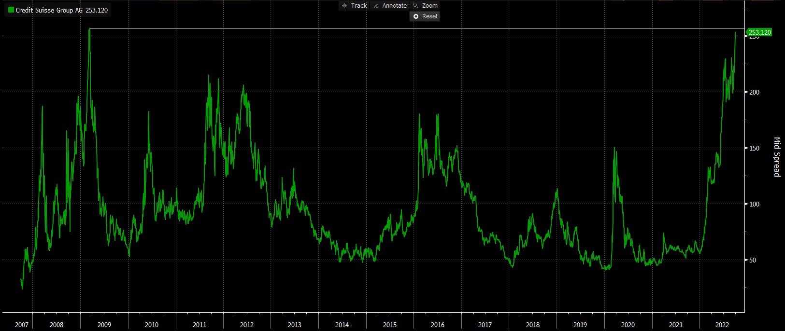Click the 200 y-axis label
The image size is (785, 331).
click(x=754, y=92)
